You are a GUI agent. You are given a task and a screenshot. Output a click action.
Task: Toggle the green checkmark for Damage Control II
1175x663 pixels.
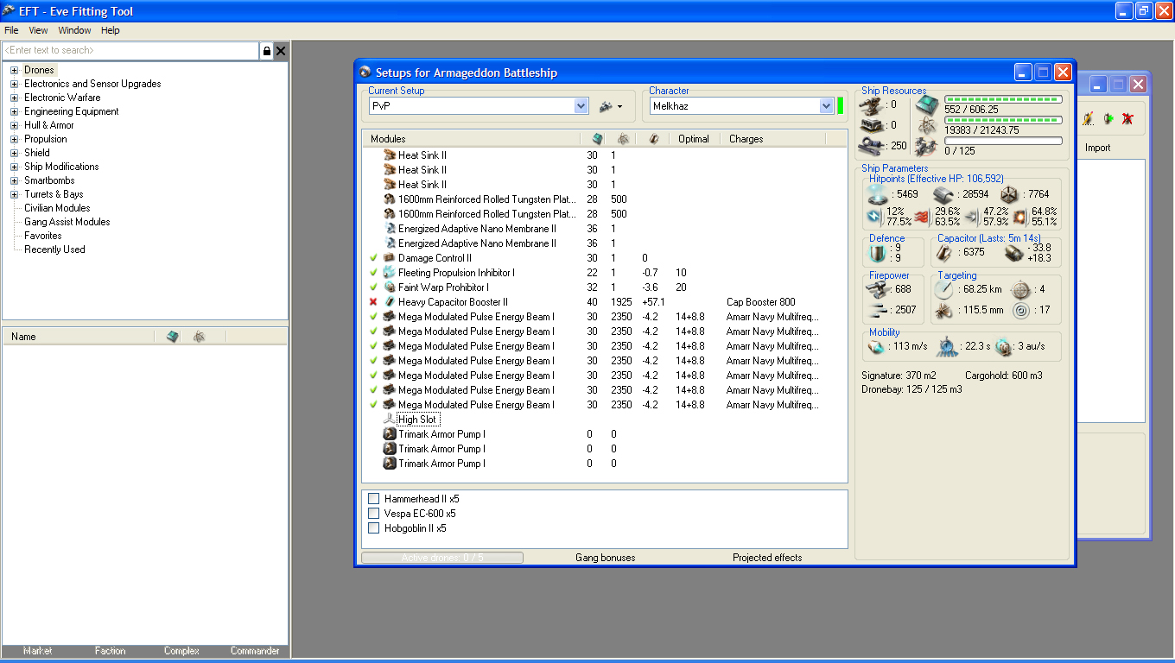pos(373,258)
